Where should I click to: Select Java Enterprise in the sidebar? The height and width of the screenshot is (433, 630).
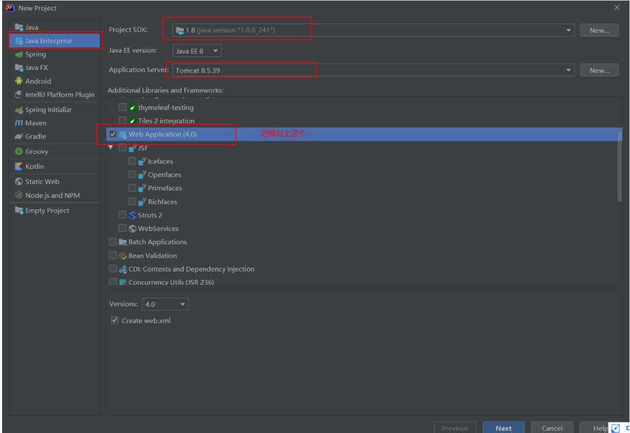click(x=55, y=41)
